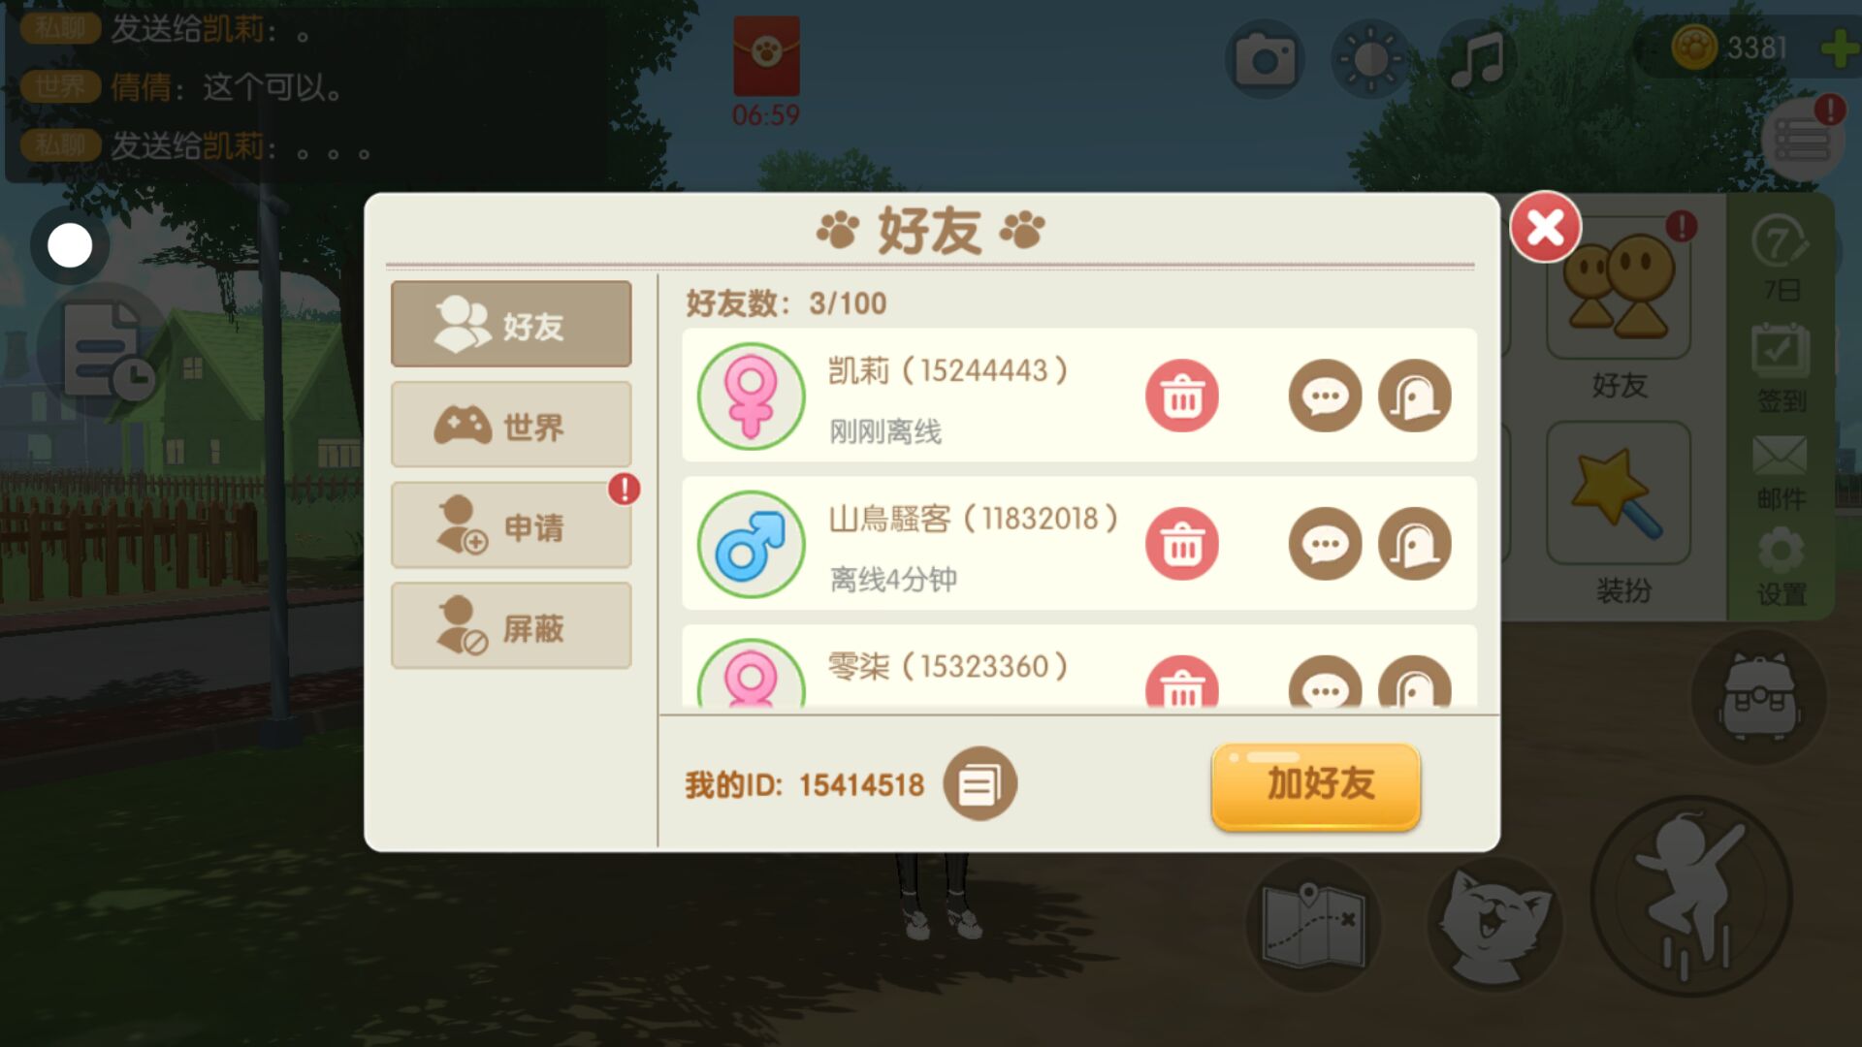Open the backpack inventory icon
The width and height of the screenshot is (1862, 1047).
(1759, 697)
